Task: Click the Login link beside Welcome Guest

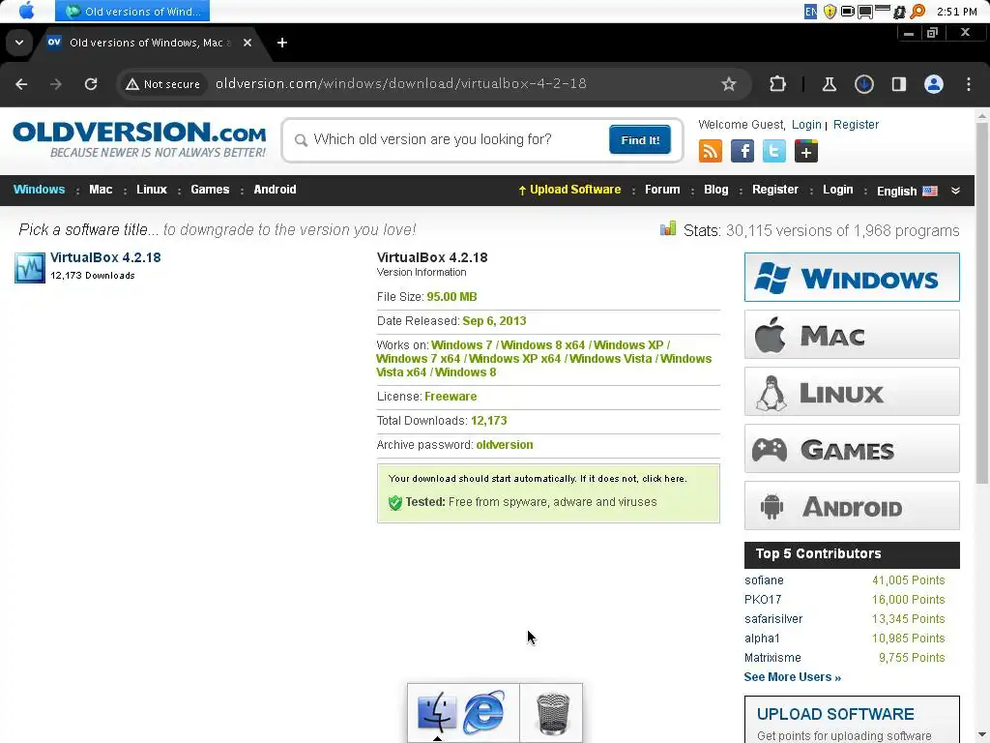Action: pyautogui.click(x=806, y=125)
